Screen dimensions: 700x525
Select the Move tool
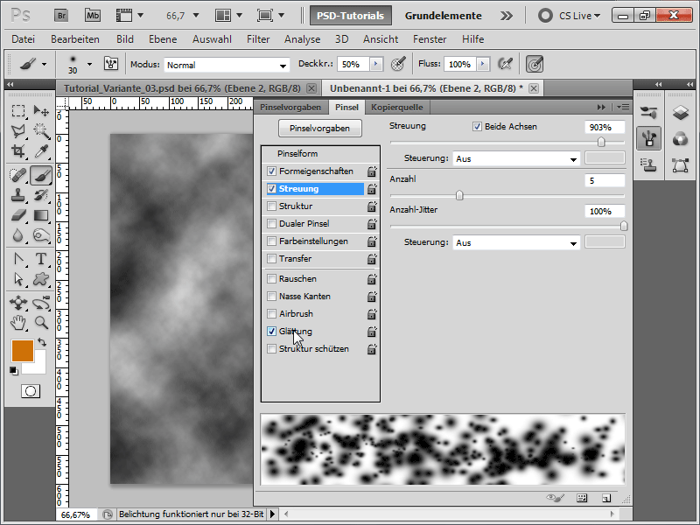41,111
